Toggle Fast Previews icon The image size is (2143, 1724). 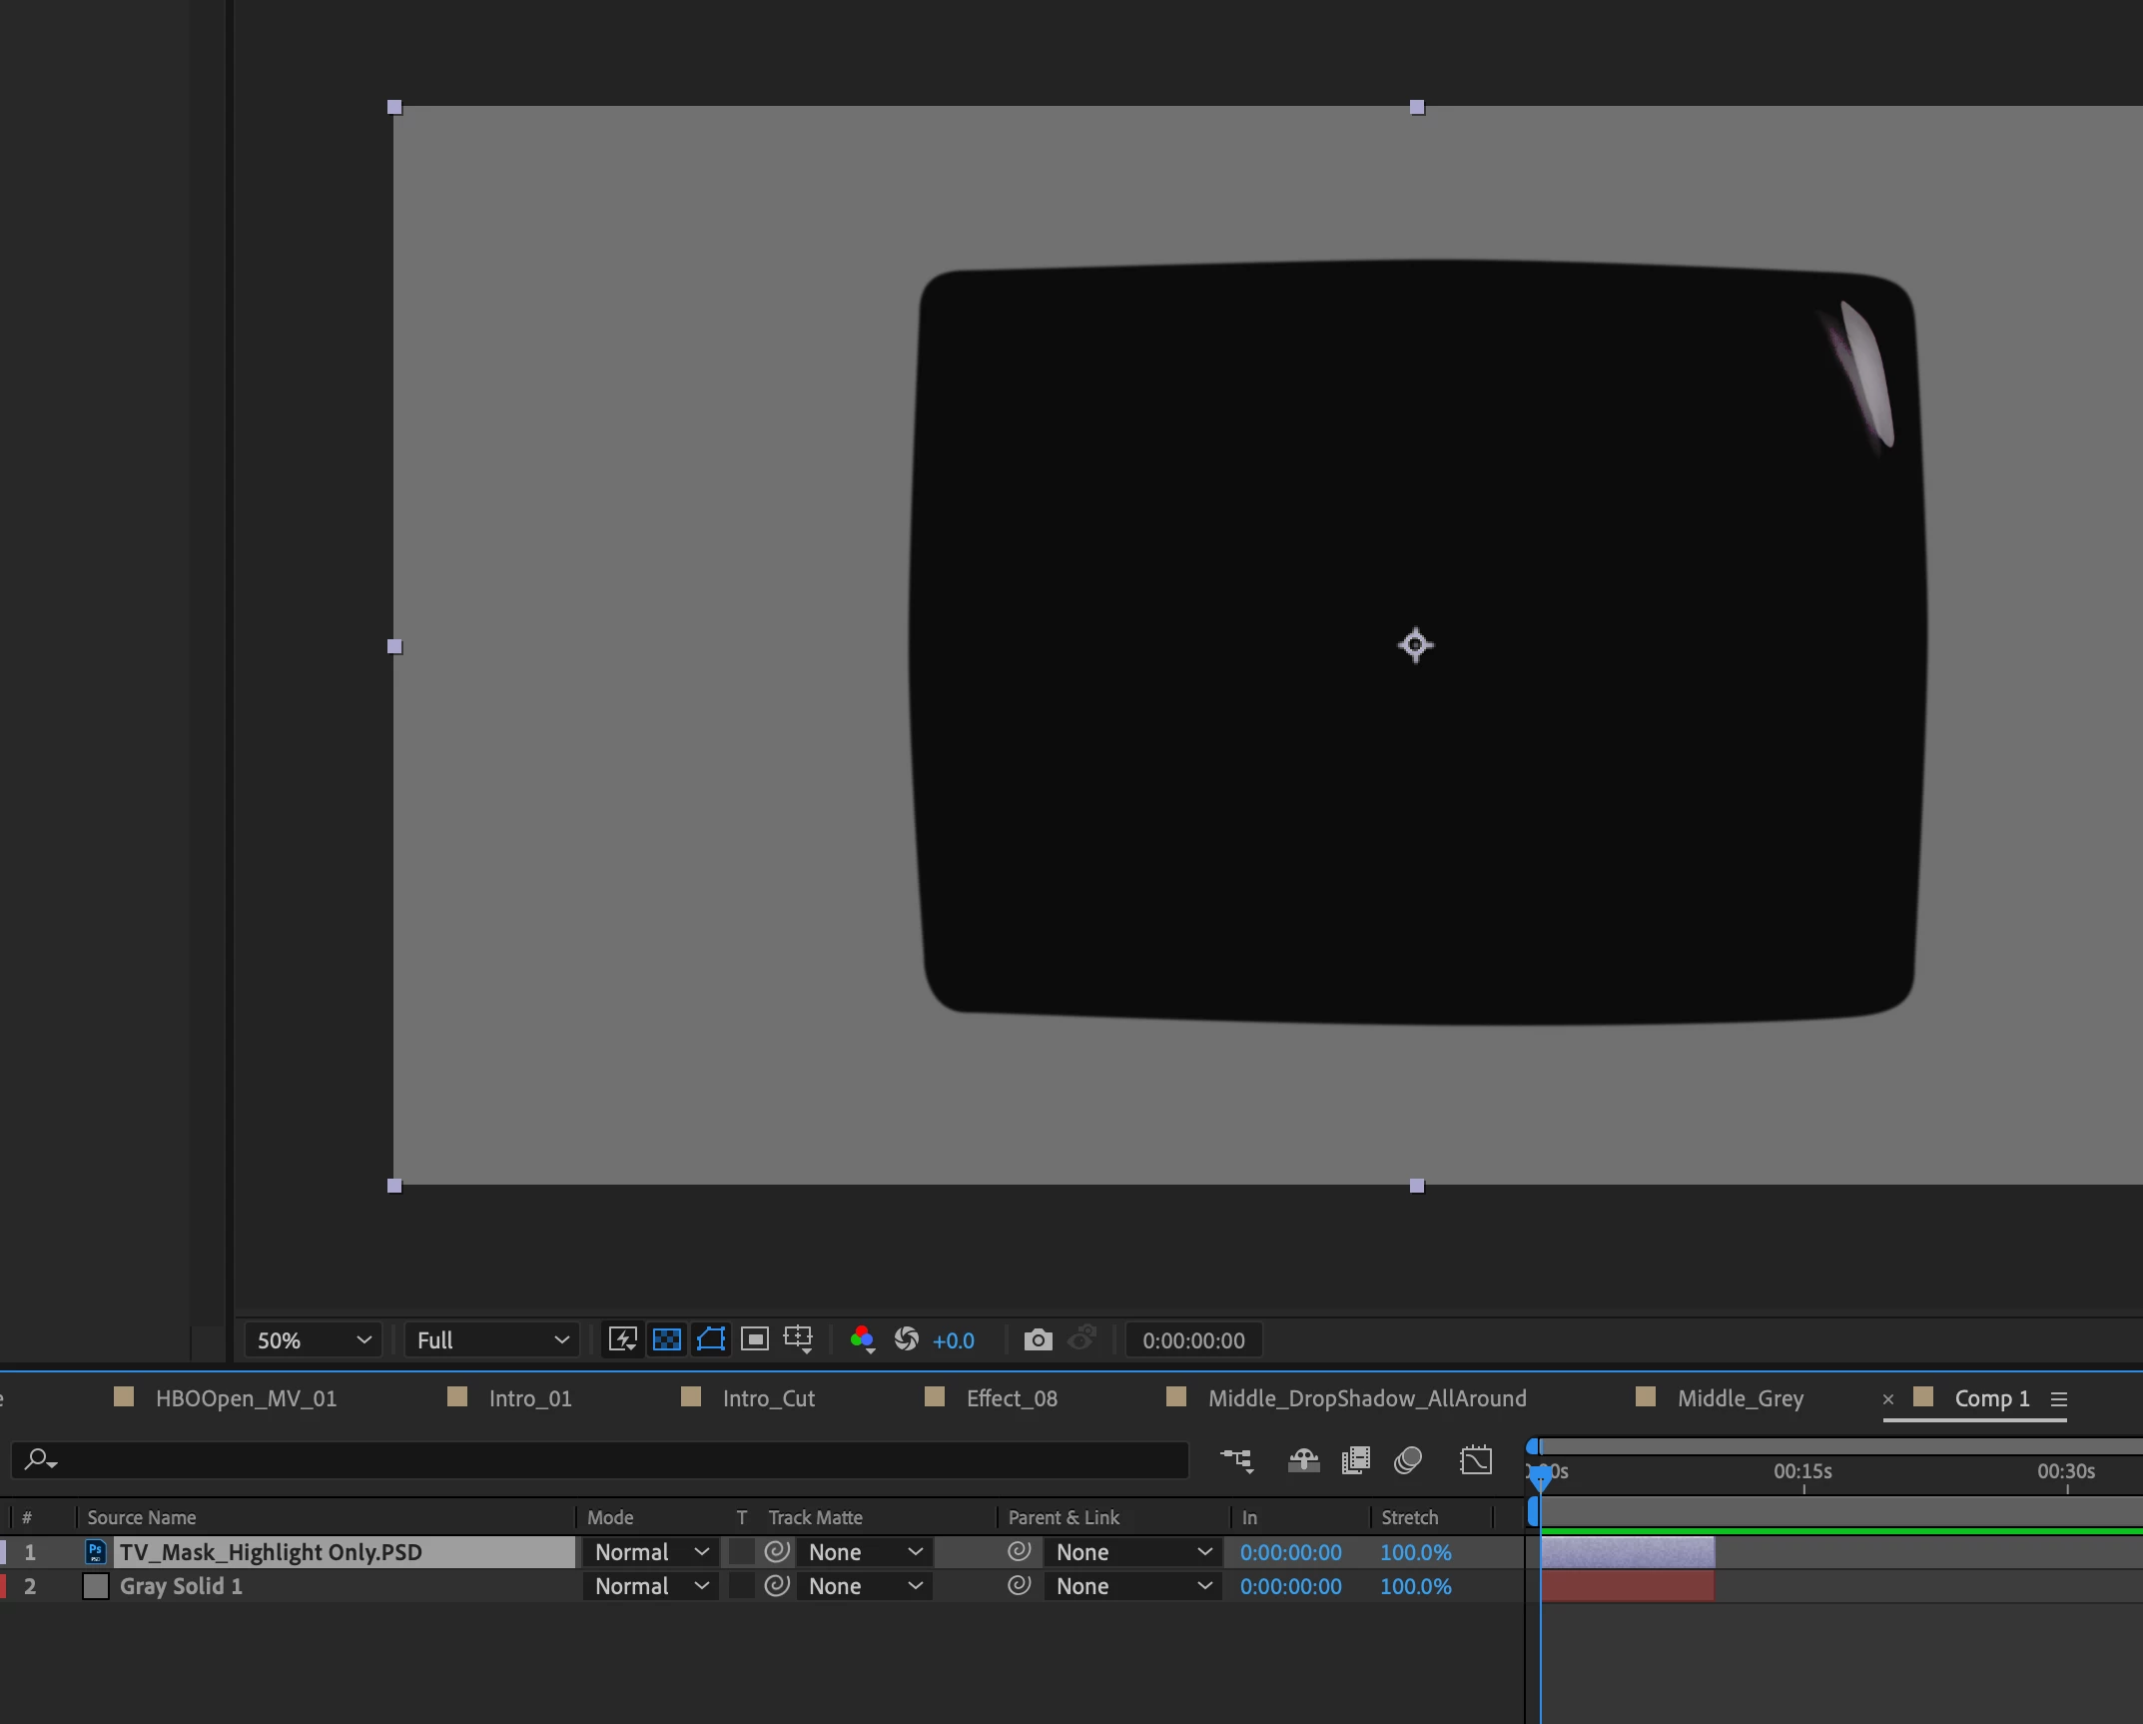pos(622,1339)
